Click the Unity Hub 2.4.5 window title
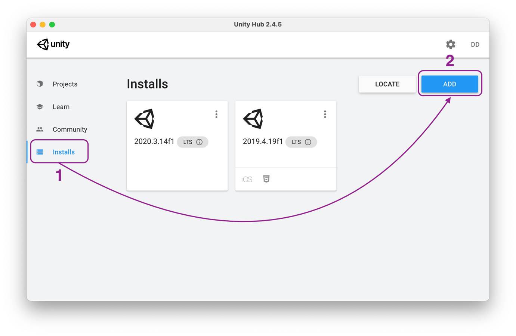The width and height of the screenshot is (516, 336). 258,24
